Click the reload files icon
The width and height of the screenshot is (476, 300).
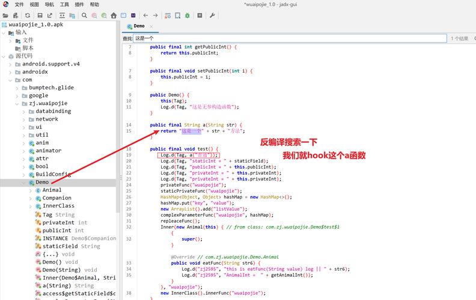(x=28, y=16)
